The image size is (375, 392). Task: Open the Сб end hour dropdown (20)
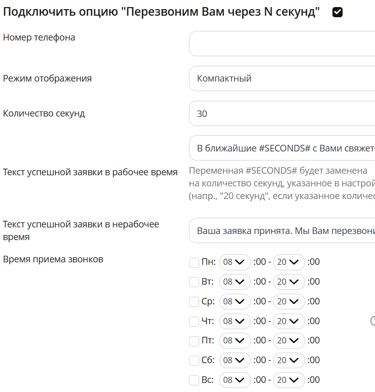click(289, 360)
